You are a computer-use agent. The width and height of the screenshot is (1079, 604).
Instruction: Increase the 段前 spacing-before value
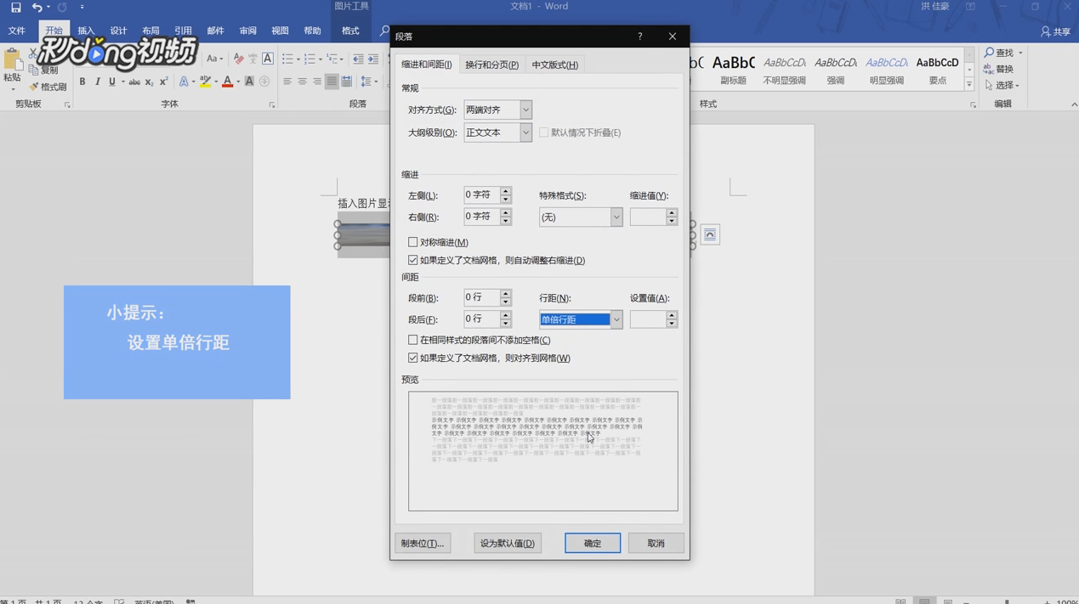(506, 293)
